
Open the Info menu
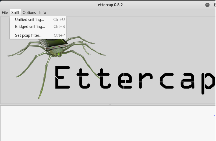click(x=43, y=13)
